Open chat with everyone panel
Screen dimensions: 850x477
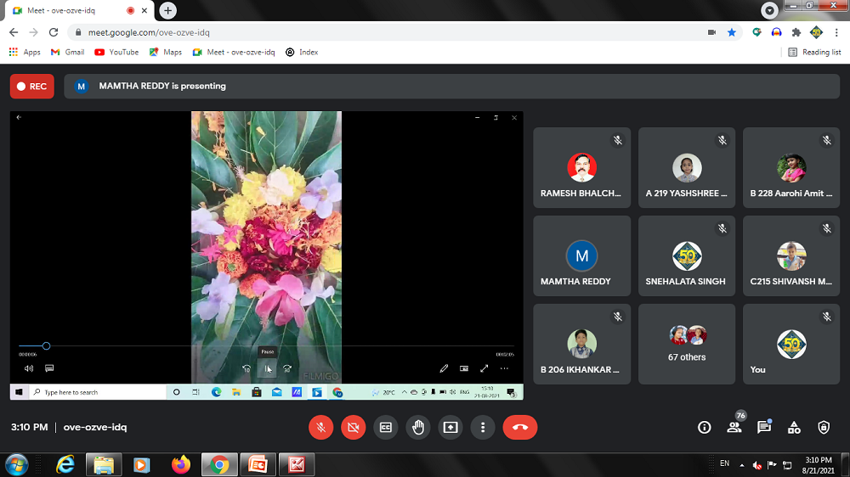click(x=763, y=428)
